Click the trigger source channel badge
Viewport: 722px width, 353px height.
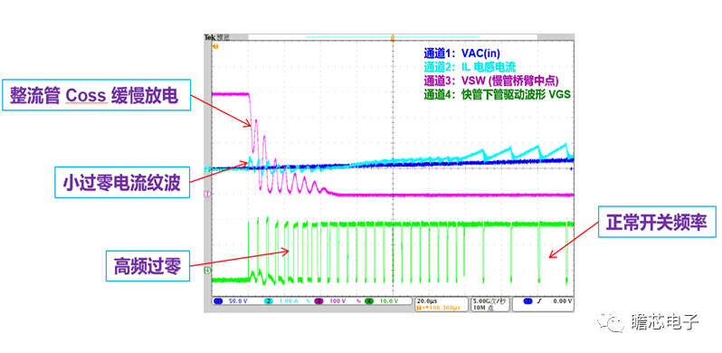(x=527, y=301)
